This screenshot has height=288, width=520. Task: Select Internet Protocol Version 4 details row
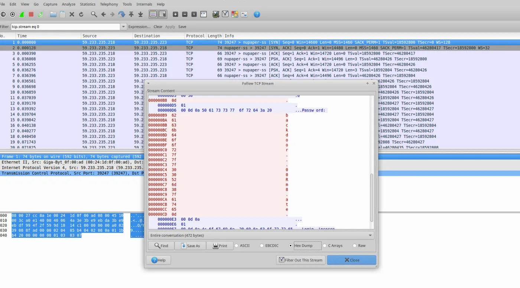pos(72,168)
